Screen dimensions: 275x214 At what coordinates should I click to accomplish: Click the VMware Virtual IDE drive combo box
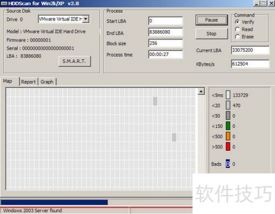(64, 19)
